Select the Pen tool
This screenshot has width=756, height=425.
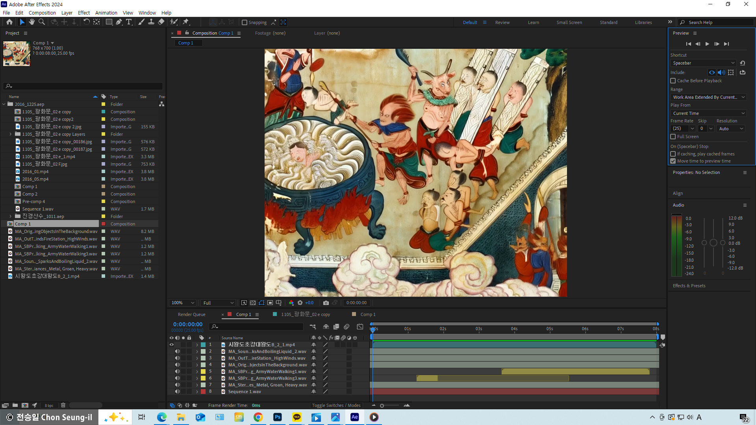click(119, 22)
